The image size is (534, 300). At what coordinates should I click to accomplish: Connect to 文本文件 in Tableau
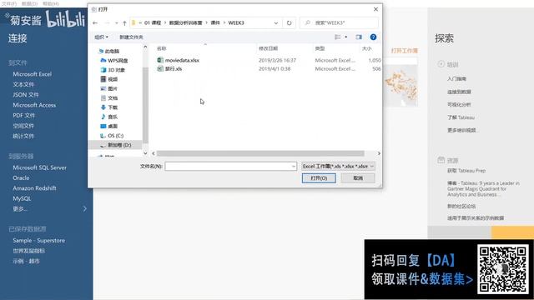[23, 84]
